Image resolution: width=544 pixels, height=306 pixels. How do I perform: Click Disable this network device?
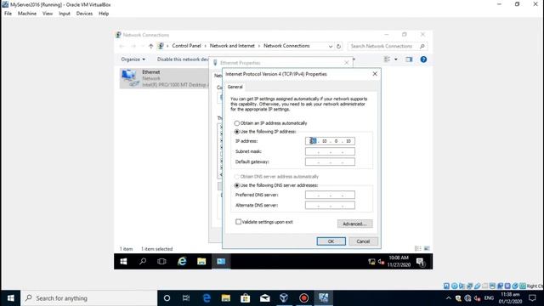[183, 59]
